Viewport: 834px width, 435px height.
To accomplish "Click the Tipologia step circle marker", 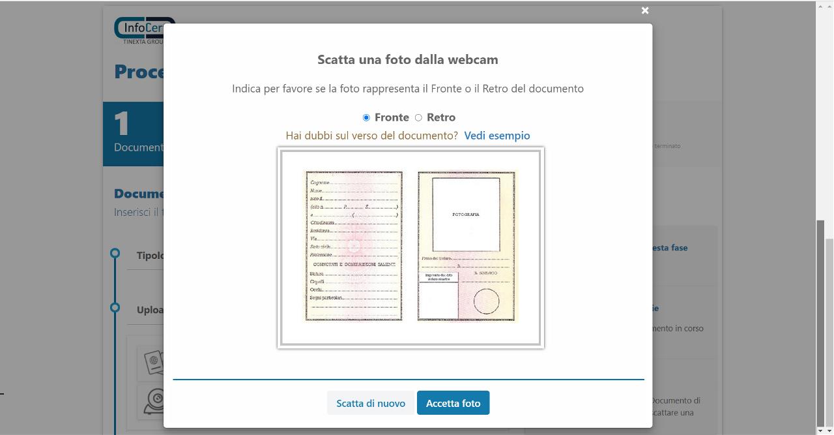I will (115, 253).
